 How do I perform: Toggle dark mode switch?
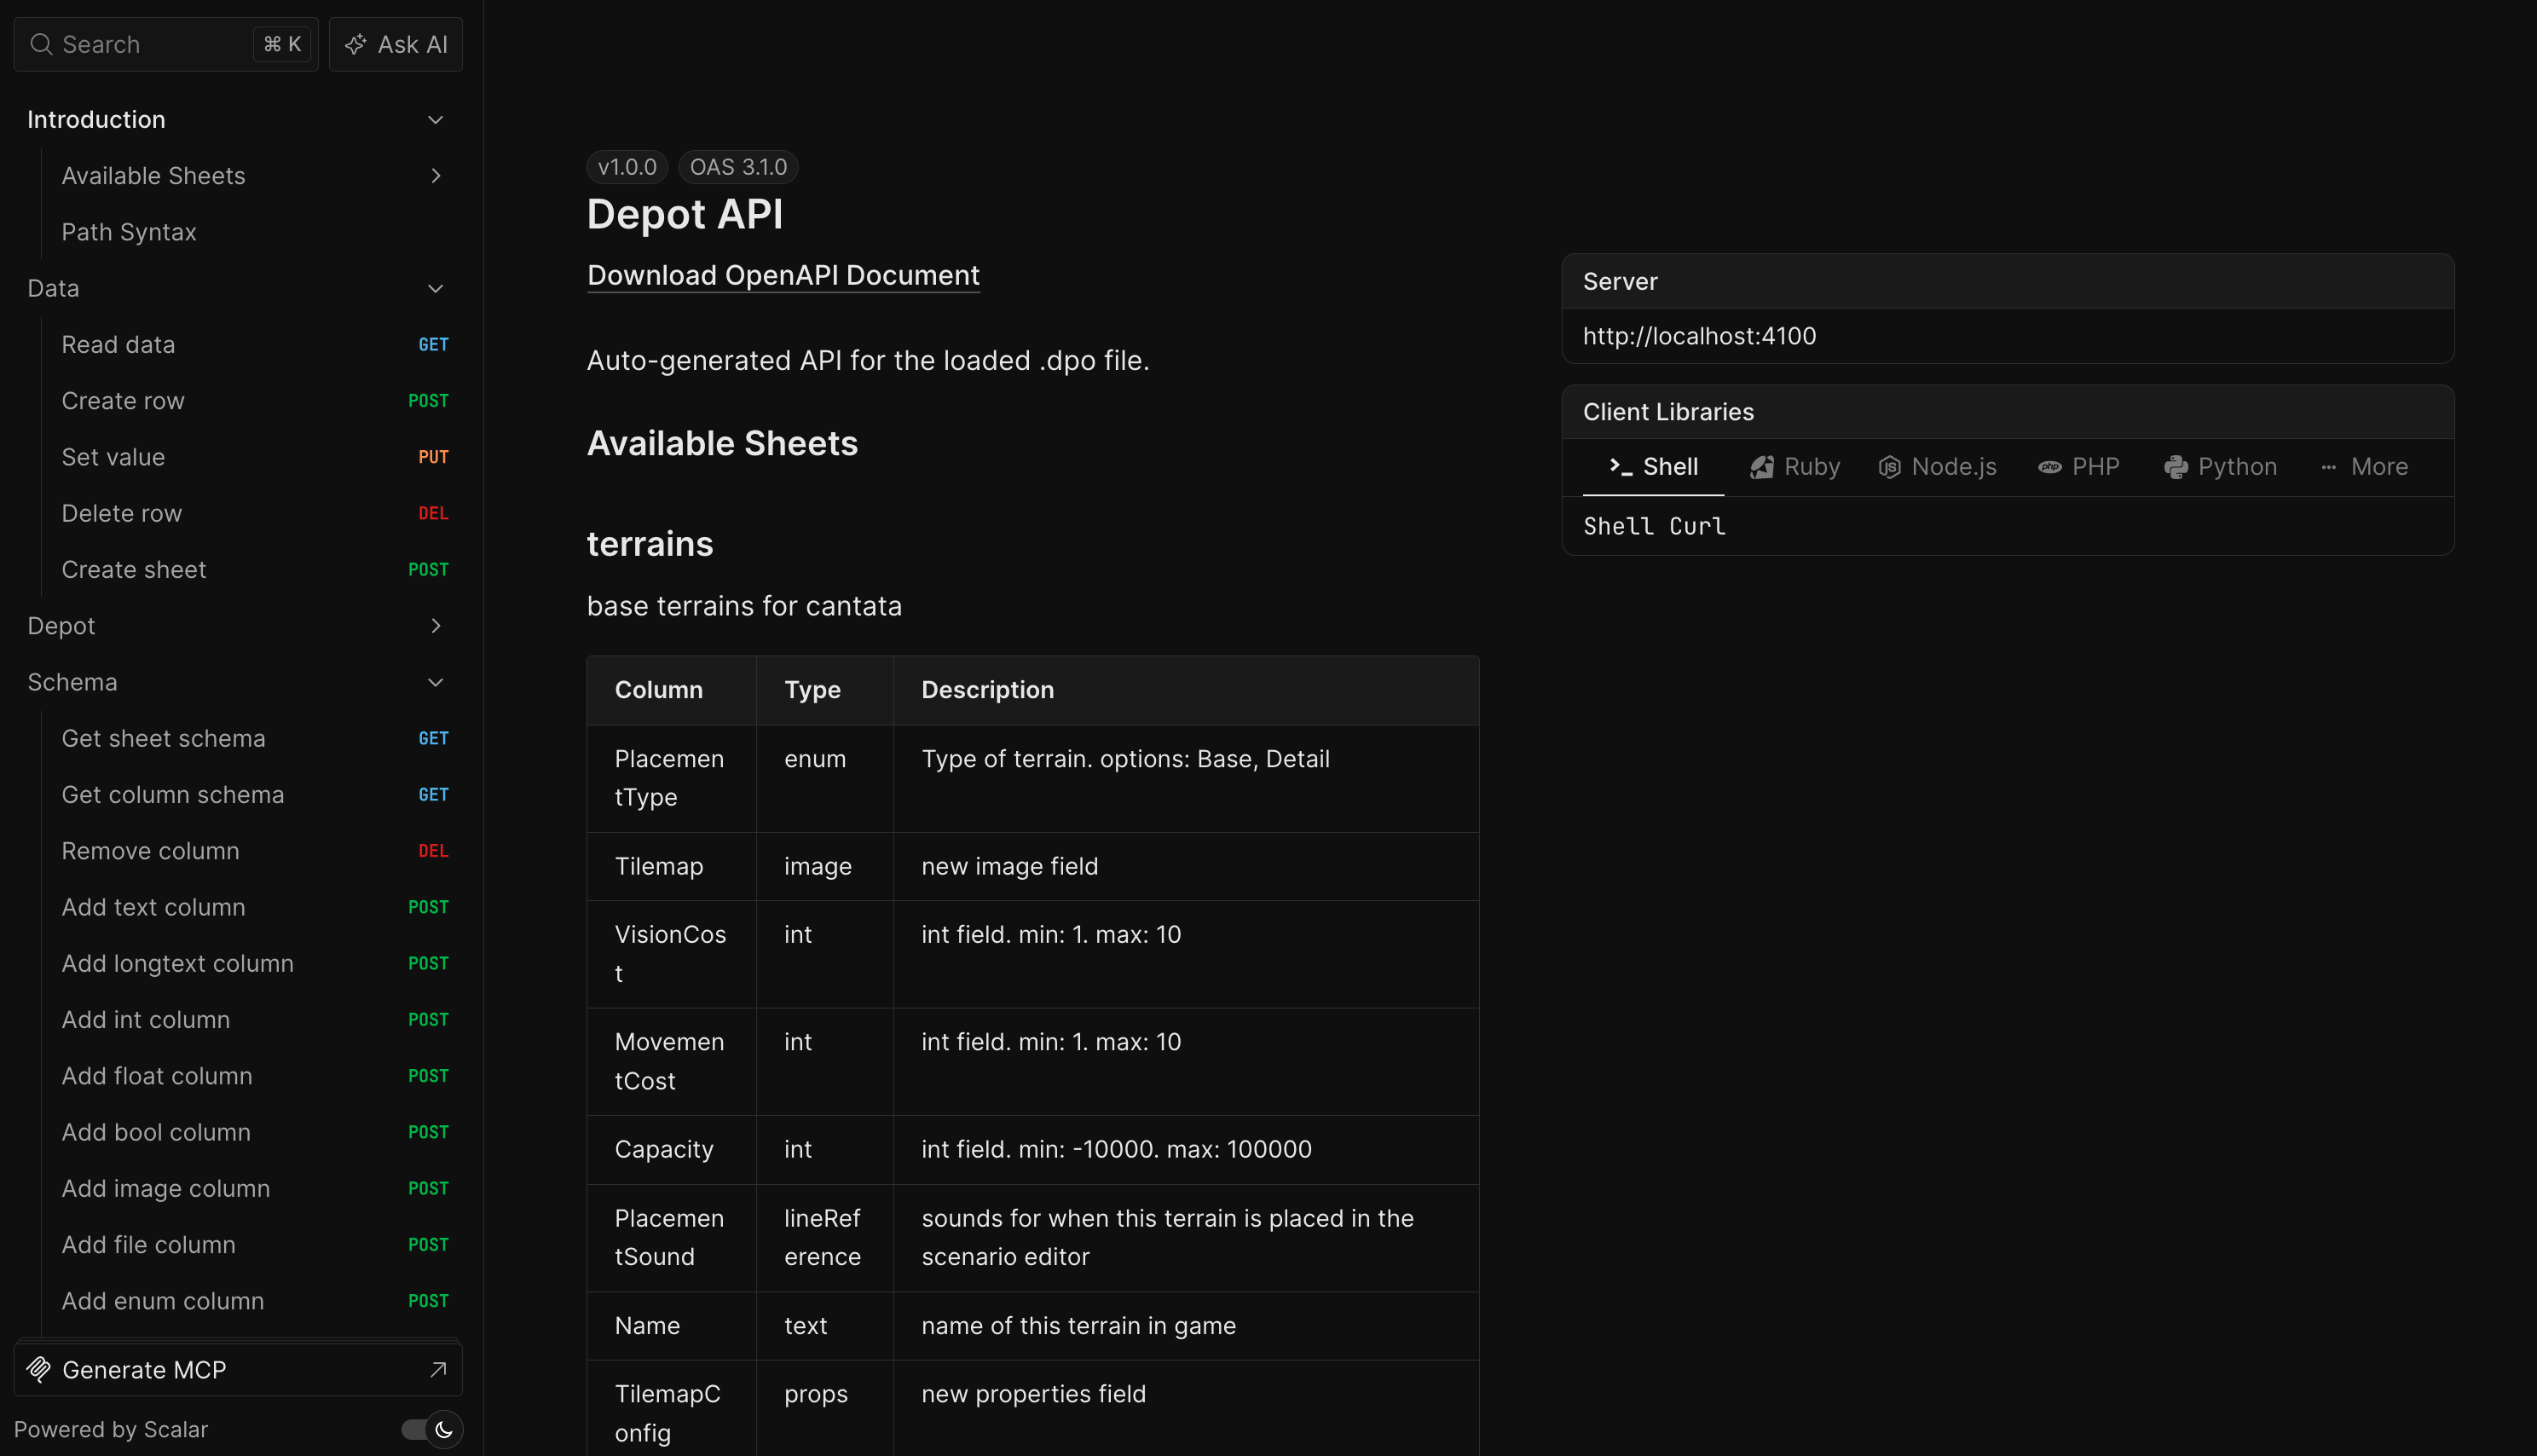pos(431,1429)
